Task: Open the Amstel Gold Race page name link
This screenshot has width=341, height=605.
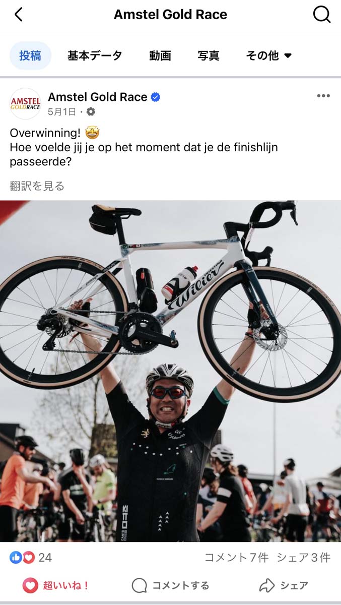Action: pyautogui.click(x=98, y=97)
